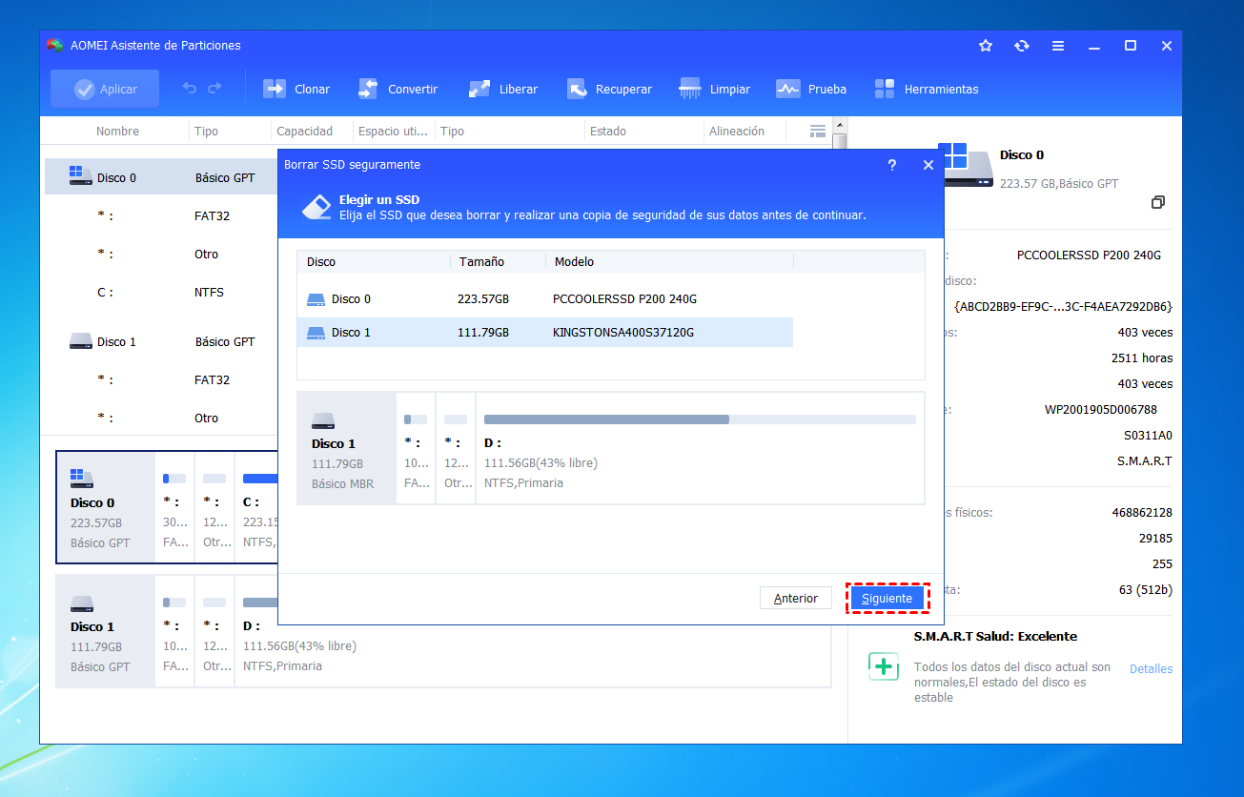The width and height of the screenshot is (1244, 797).
Task: Click the partition list scrollbar up arrow
Action: (x=839, y=125)
